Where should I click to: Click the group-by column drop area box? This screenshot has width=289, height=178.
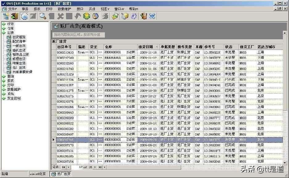(x=79, y=34)
